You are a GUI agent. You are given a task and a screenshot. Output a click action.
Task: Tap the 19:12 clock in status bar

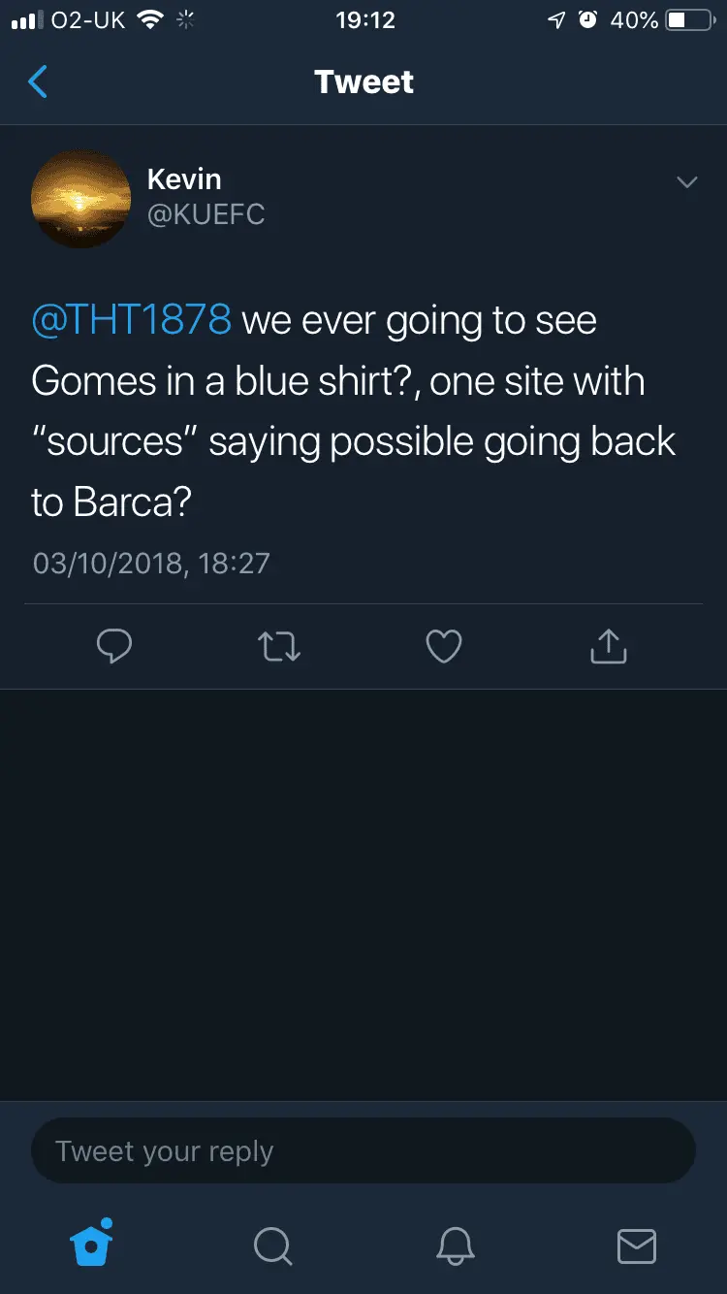(x=364, y=20)
